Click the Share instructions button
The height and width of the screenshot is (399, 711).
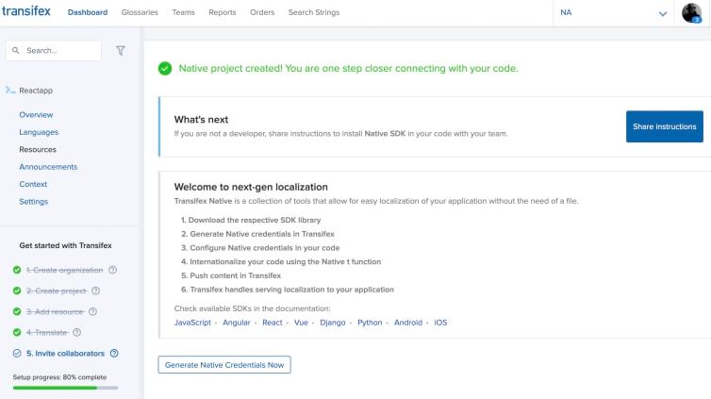click(664, 126)
